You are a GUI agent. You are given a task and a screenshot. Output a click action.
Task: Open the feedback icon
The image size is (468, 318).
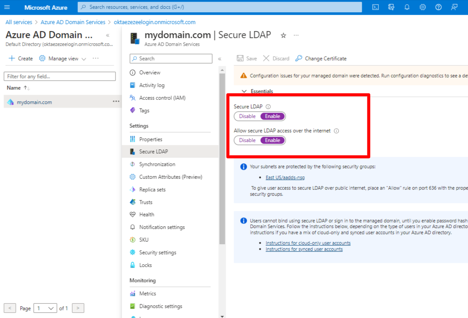(x=454, y=7)
